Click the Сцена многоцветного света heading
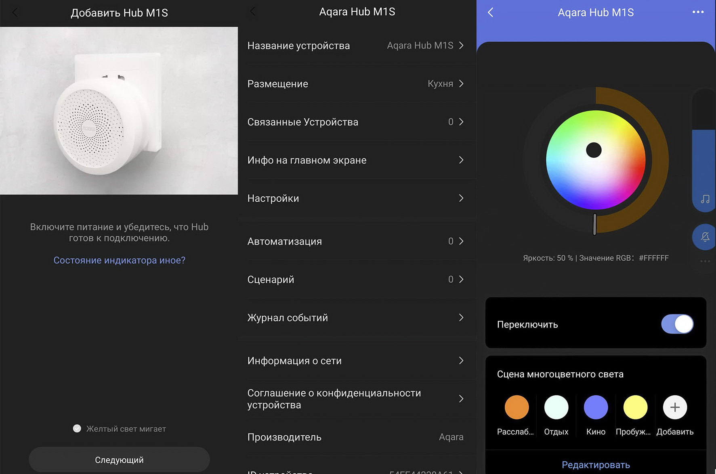The width and height of the screenshot is (716, 474). (560, 374)
